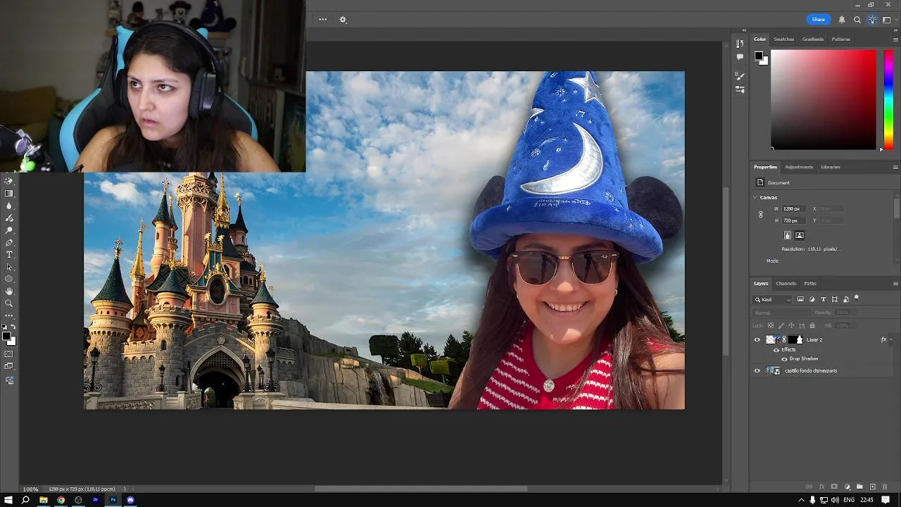Select the Ellipse shape tool
The height and width of the screenshot is (507, 901).
(9, 280)
